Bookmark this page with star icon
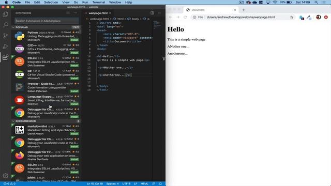331x186 pixels. click(x=292, y=17)
